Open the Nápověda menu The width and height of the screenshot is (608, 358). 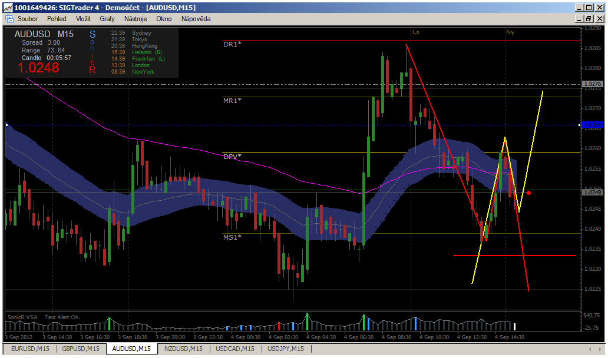(196, 19)
